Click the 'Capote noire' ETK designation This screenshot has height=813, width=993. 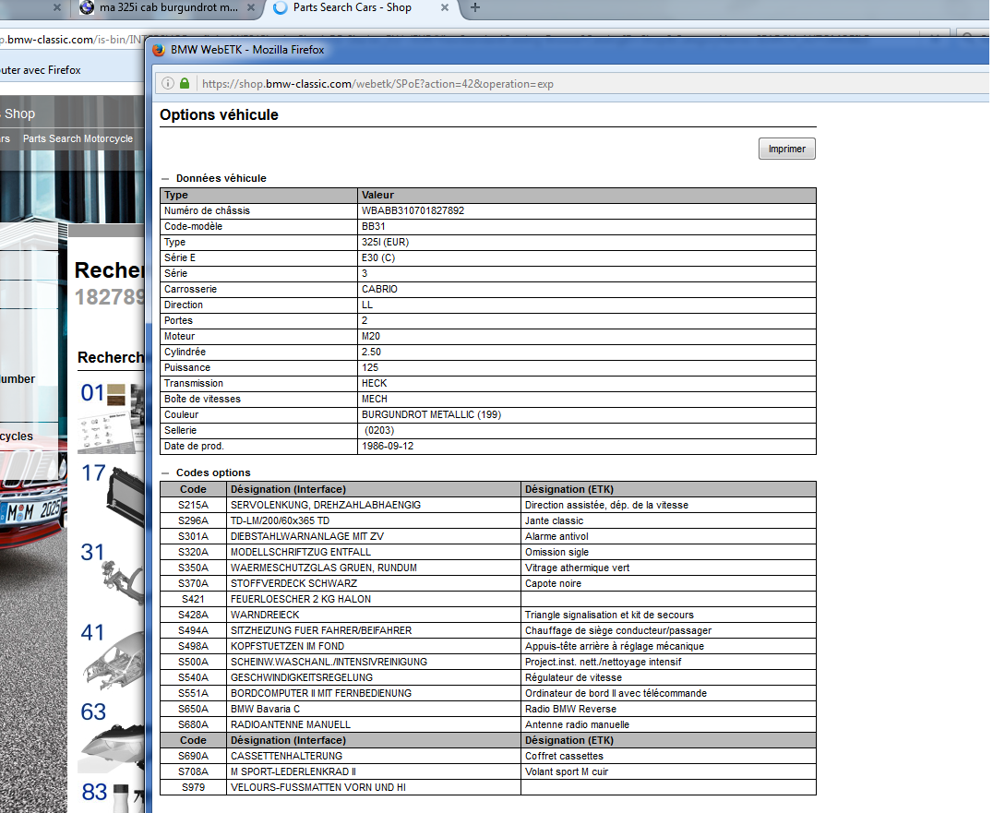click(x=553, y=584)
